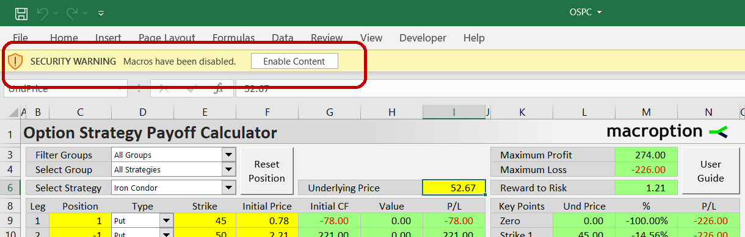Click Leg 1 Initial CF -78.00
Image resolution: width=745 pixels, height=237 pixels.
point(330,221)
